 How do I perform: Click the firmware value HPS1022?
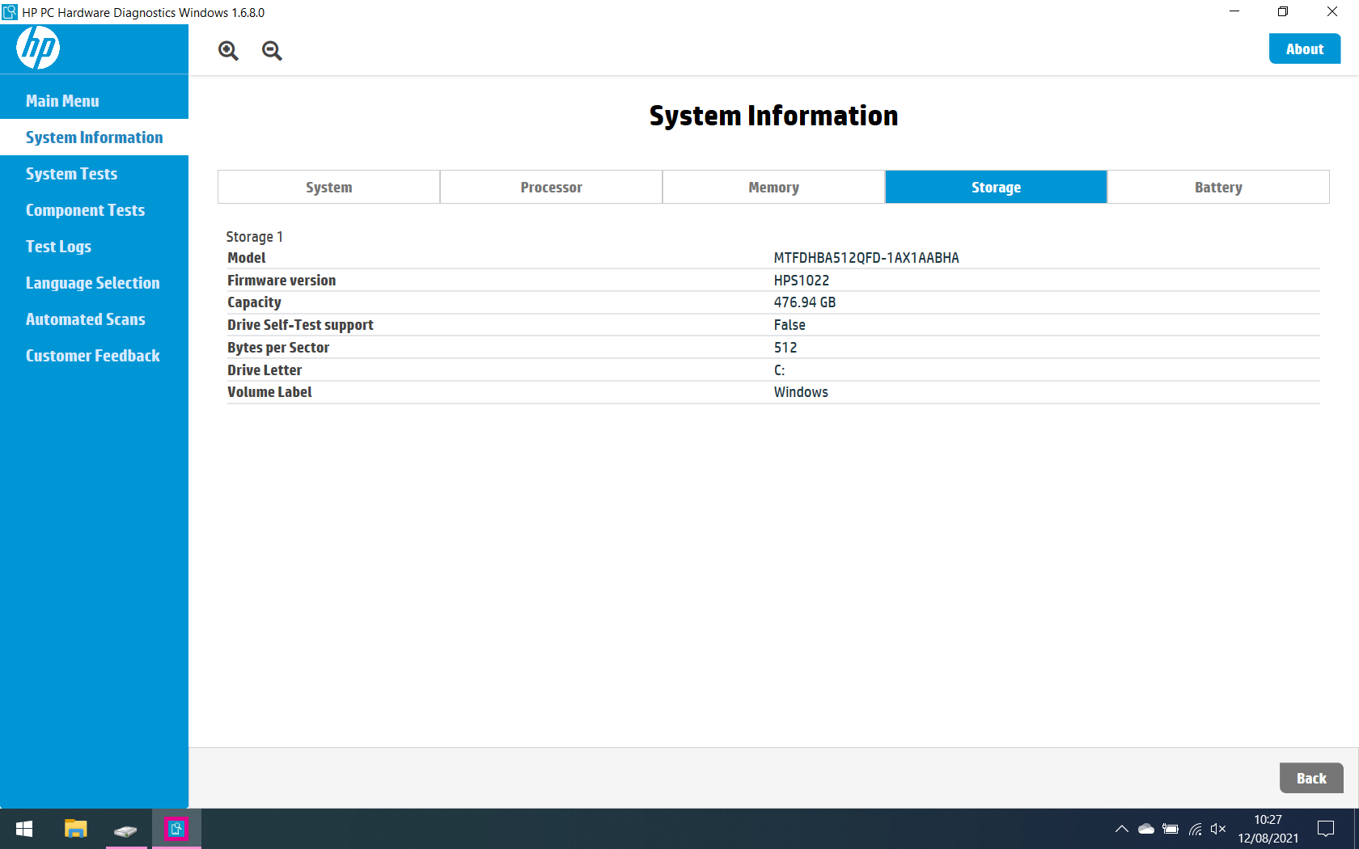(x=802, y=281)
